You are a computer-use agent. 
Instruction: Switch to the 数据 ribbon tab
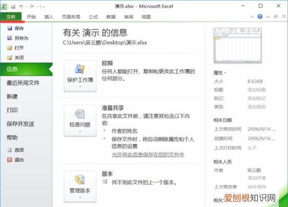(111, 17)
